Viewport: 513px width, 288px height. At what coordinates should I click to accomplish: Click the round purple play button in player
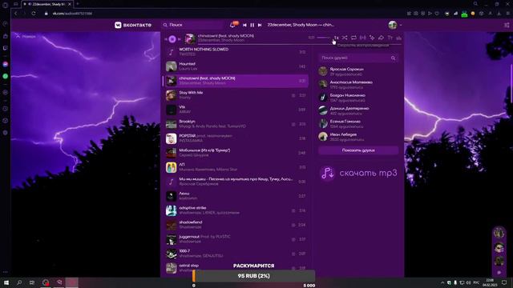pos(172,39)
